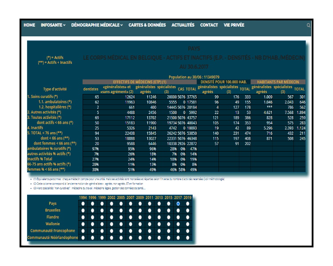Viewport: 333px width, 266px height.
Task: Click 'femmes % < 66 ans (**)' row label
Action: 46,169
